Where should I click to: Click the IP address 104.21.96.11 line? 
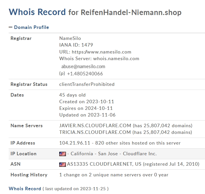pyautogui.click(x=120, y=143)
